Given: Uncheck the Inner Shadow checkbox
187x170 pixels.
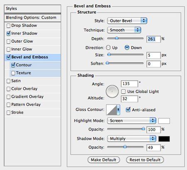Looking at the screenshot, I should pyautogui.click(x=8, y=34).
